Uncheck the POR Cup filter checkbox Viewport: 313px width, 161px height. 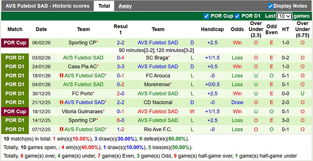tap(206, 16)
